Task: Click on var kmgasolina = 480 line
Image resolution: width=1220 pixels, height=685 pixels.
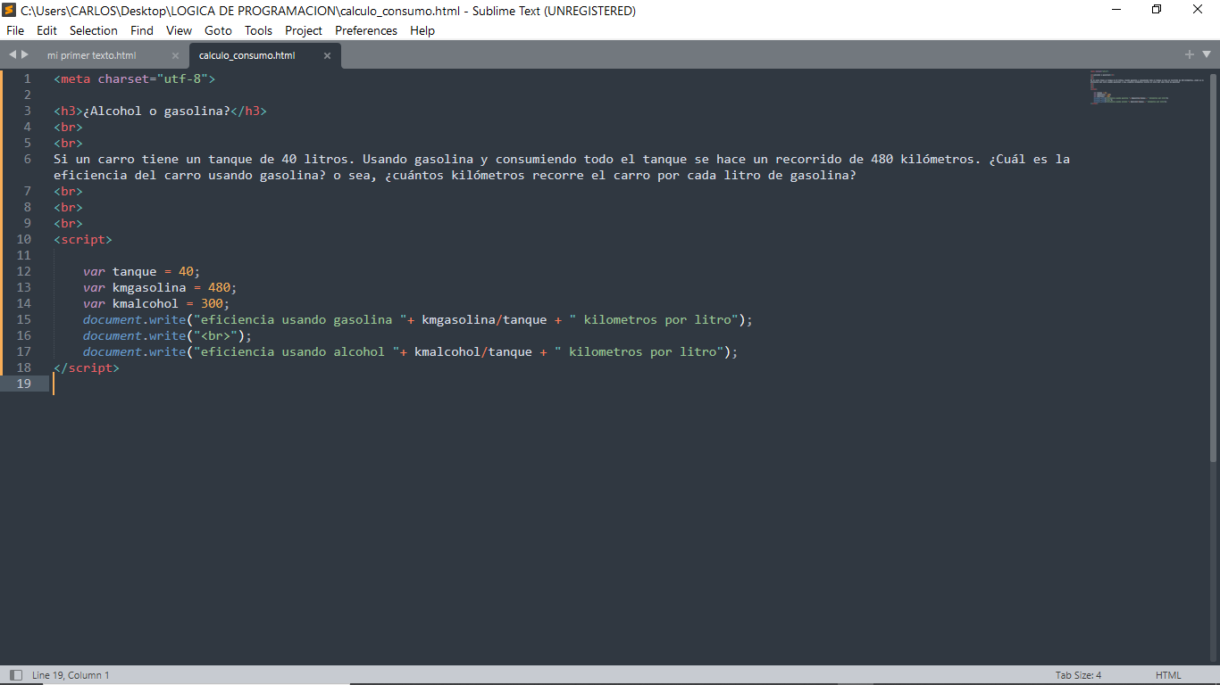Action: click(161, 287)
